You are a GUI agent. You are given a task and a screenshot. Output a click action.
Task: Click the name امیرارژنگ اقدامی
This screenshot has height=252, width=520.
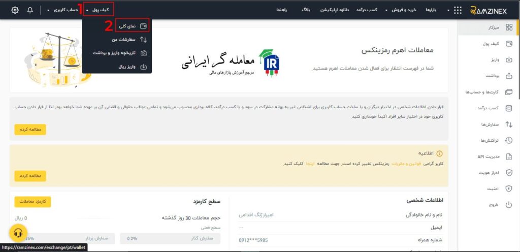click(x=256, y=215)
